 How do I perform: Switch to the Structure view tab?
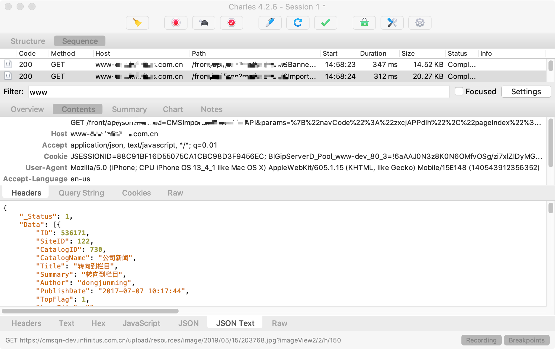pos(28,41)
